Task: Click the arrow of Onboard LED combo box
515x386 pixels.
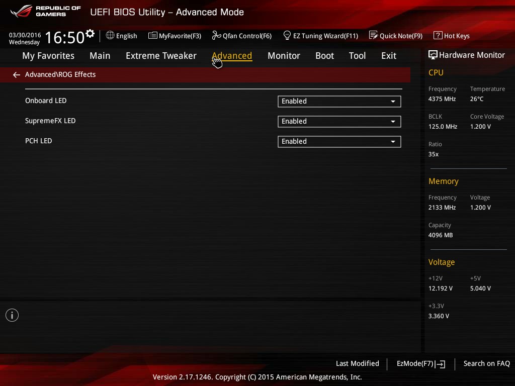Action: pos(393,102)
